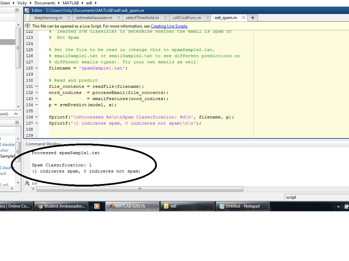This screenshot has width=349, height=261.
Task: Collapse the details panel chevron
Action: (16, 114)
